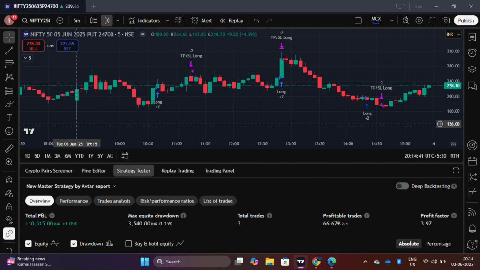Select the brush drawing tool
Image resolution: width=480 pixels, height=270 pixels.
click(x=9, y=105)
